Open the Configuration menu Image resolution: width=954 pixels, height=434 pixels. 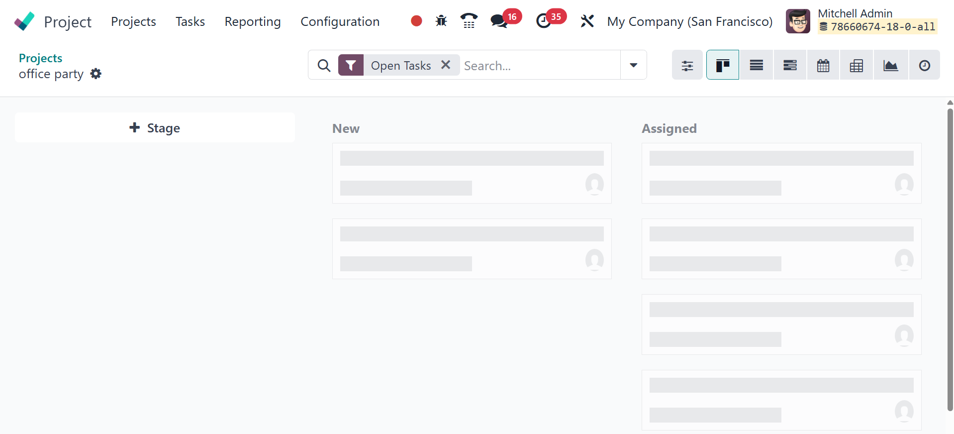click(x=340, y=21)
